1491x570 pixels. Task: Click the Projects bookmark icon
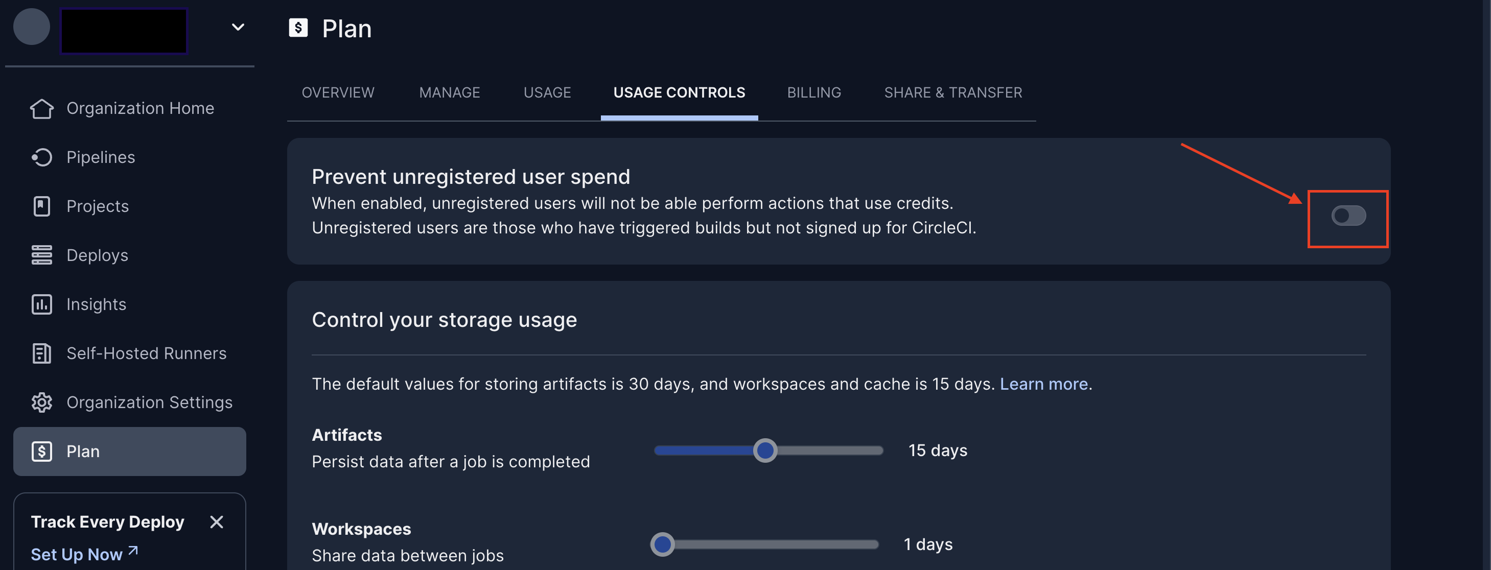coord(42,206)
